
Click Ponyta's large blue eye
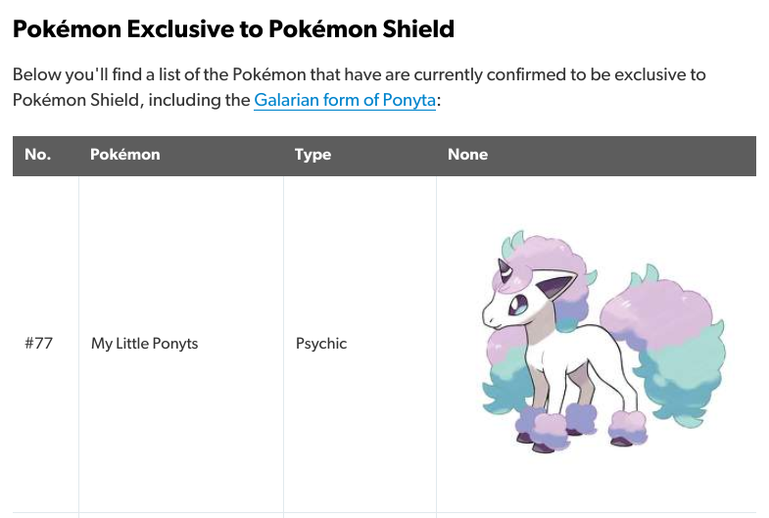click(517, 304)
